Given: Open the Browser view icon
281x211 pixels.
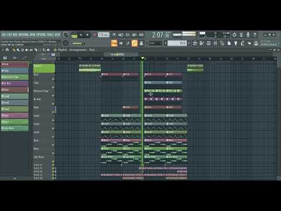Looking at the screenshot, I should pyautogui.click(x=222, y=43).
